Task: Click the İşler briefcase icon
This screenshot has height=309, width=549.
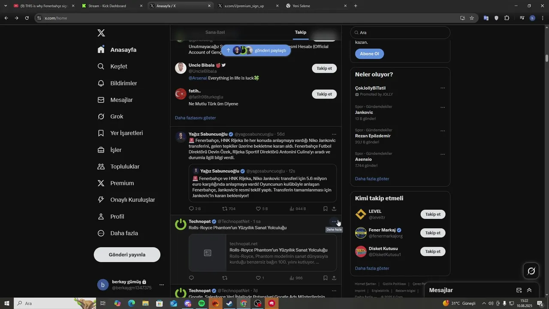Action: (101, 150)
